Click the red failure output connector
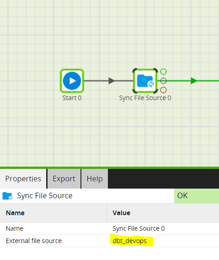 (163, 90)
